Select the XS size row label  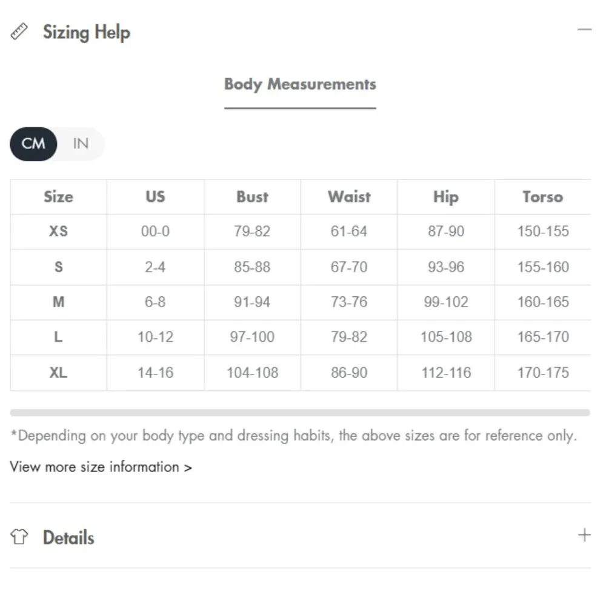(58, 231)
